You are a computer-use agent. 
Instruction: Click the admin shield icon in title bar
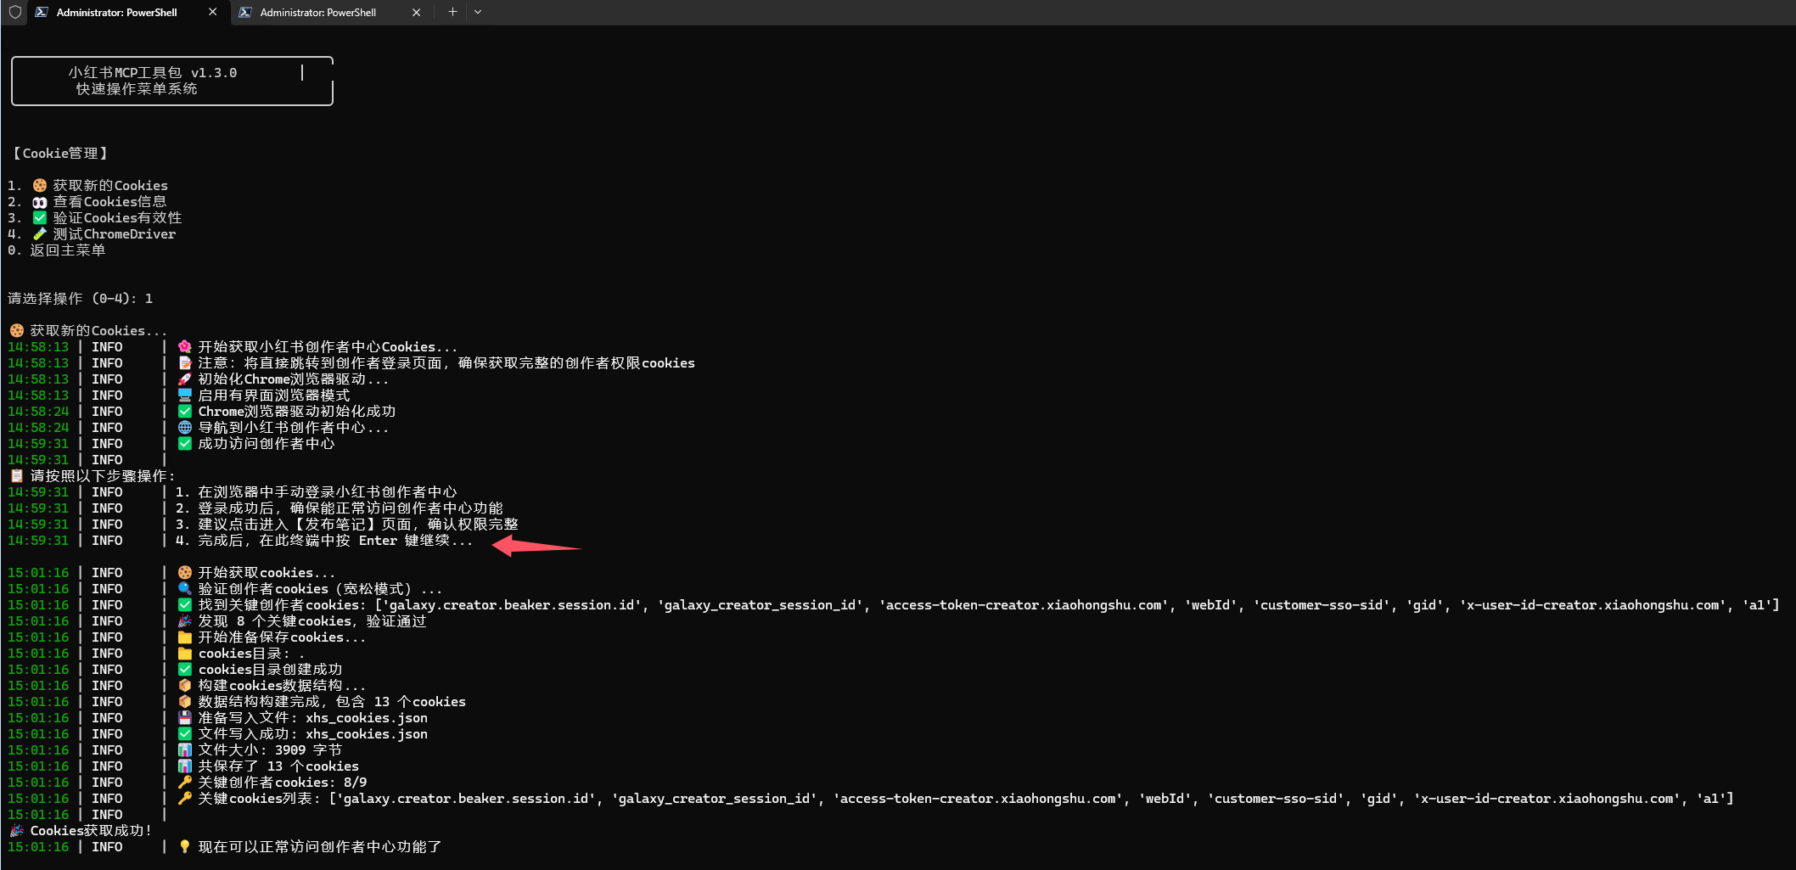click(14, 12)
